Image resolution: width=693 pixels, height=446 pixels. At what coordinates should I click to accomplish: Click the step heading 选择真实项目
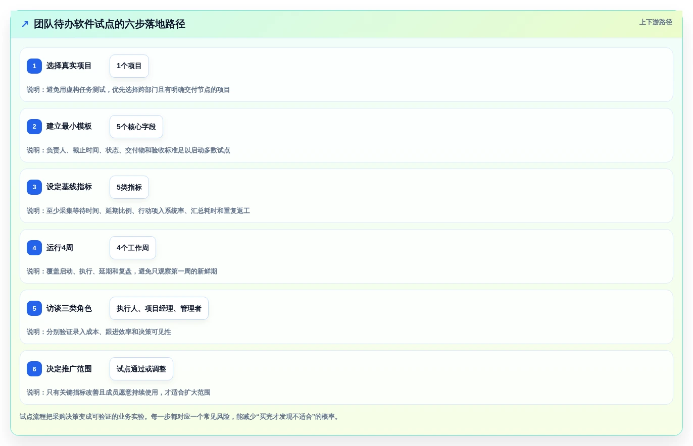69,66
